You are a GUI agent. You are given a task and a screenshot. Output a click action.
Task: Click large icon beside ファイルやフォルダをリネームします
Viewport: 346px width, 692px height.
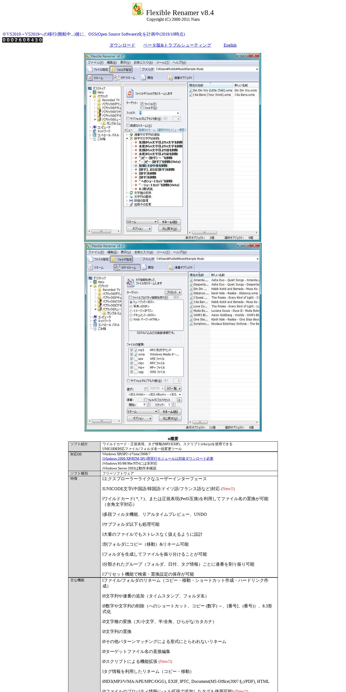(130, 93)
